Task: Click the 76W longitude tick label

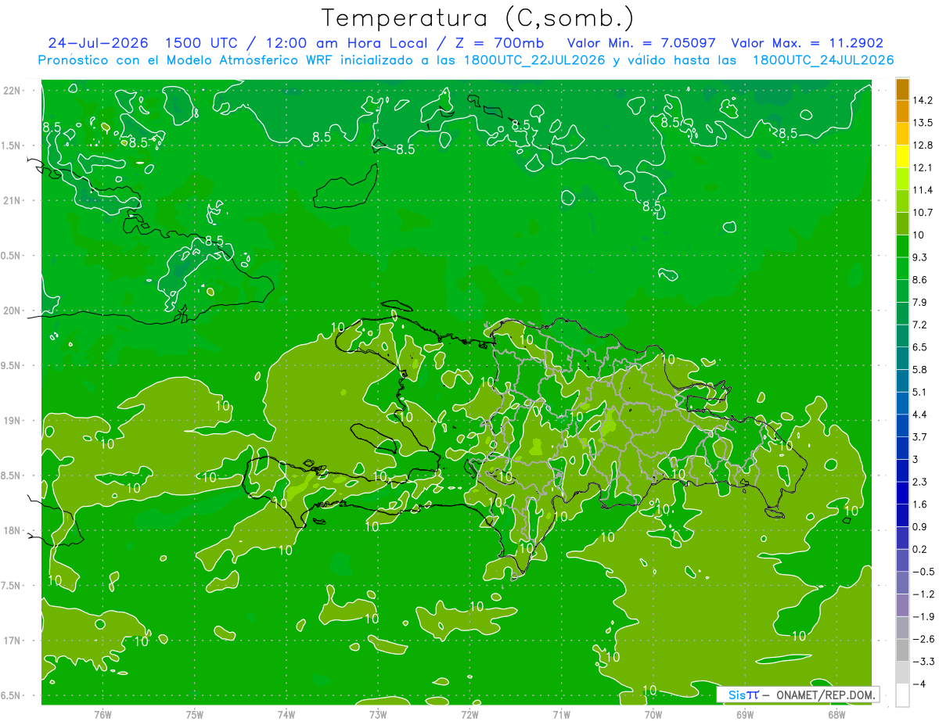Action: 103,714
